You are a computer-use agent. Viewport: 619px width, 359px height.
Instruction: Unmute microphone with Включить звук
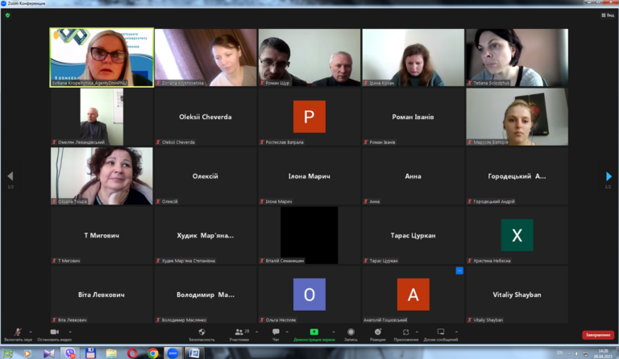pyautogui.click(x=18, y=335)
